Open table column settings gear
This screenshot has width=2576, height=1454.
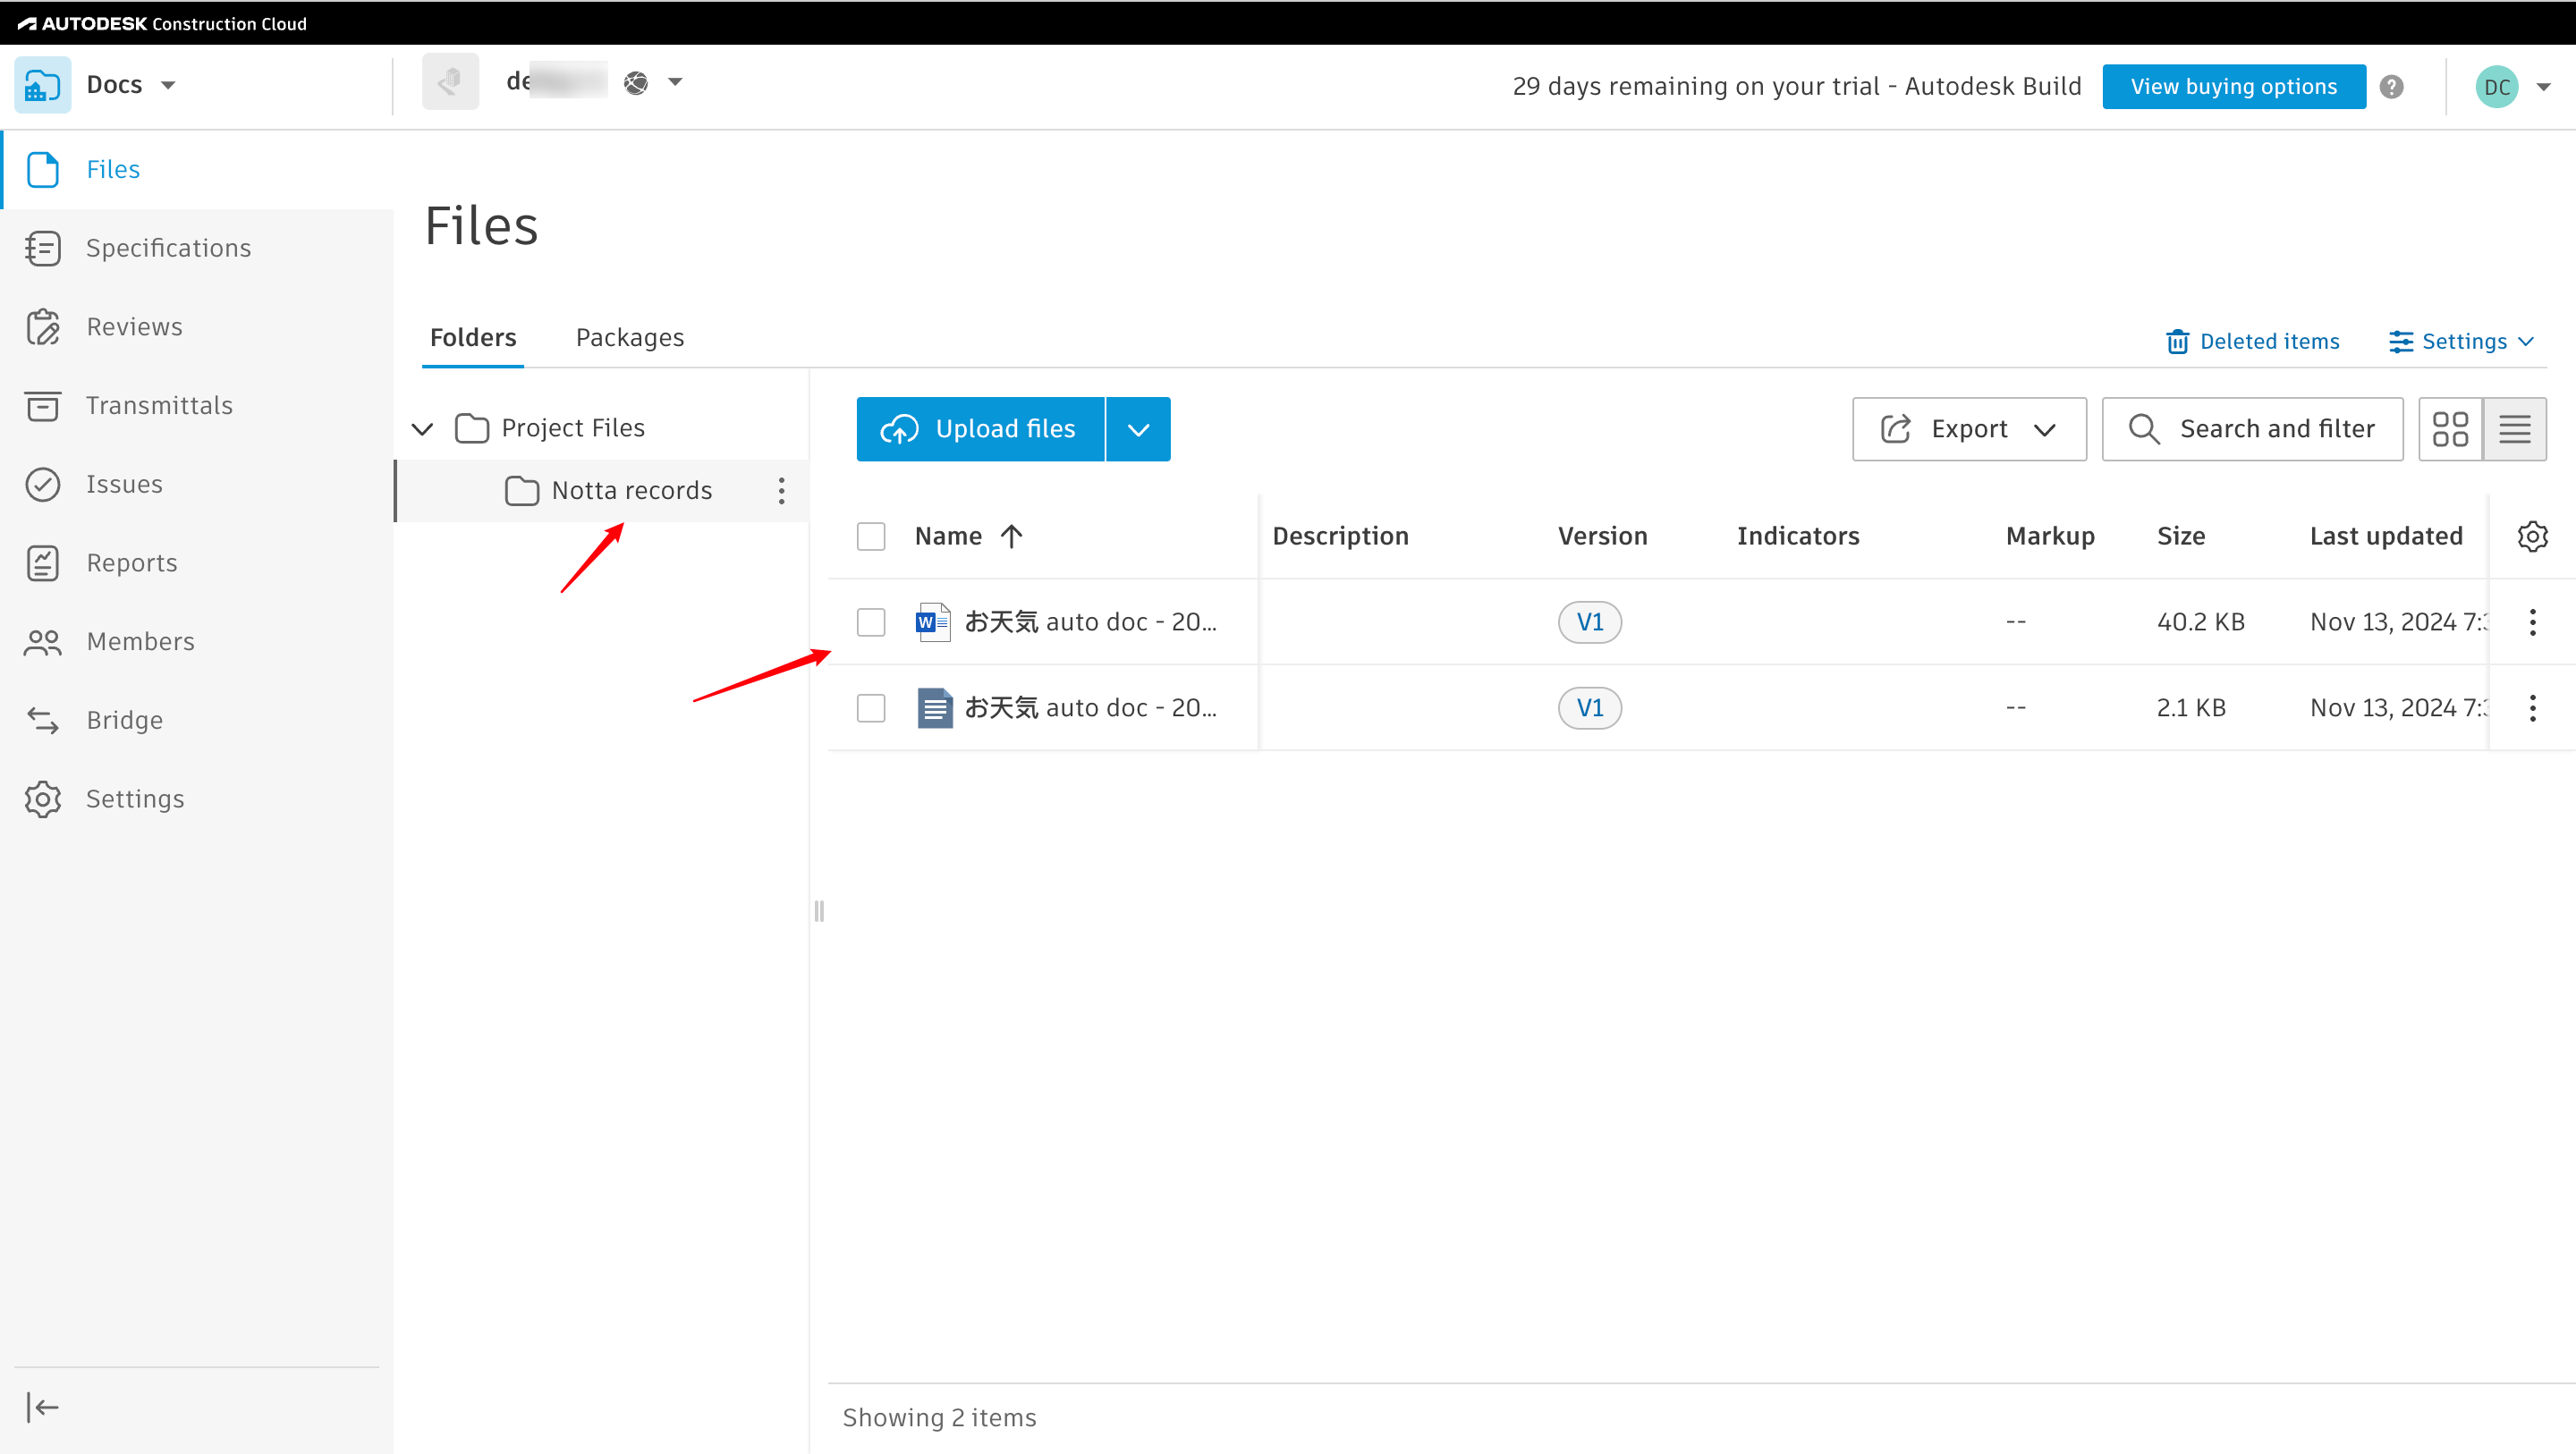[x=2532, y=536]
